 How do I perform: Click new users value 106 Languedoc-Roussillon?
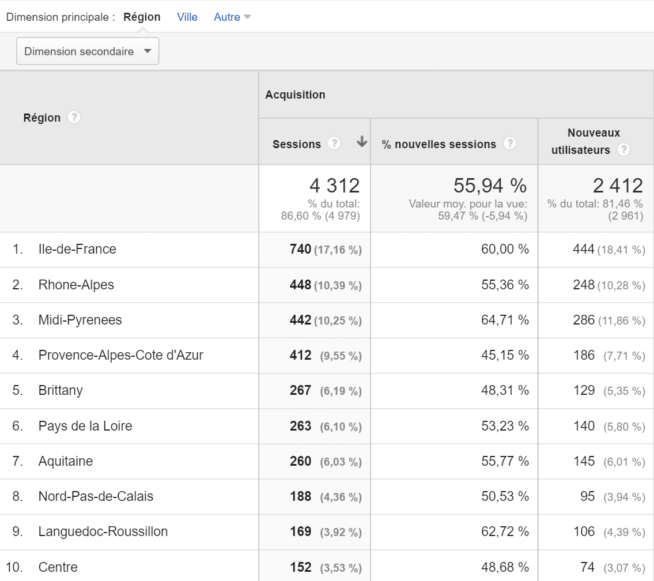point(584,531)
